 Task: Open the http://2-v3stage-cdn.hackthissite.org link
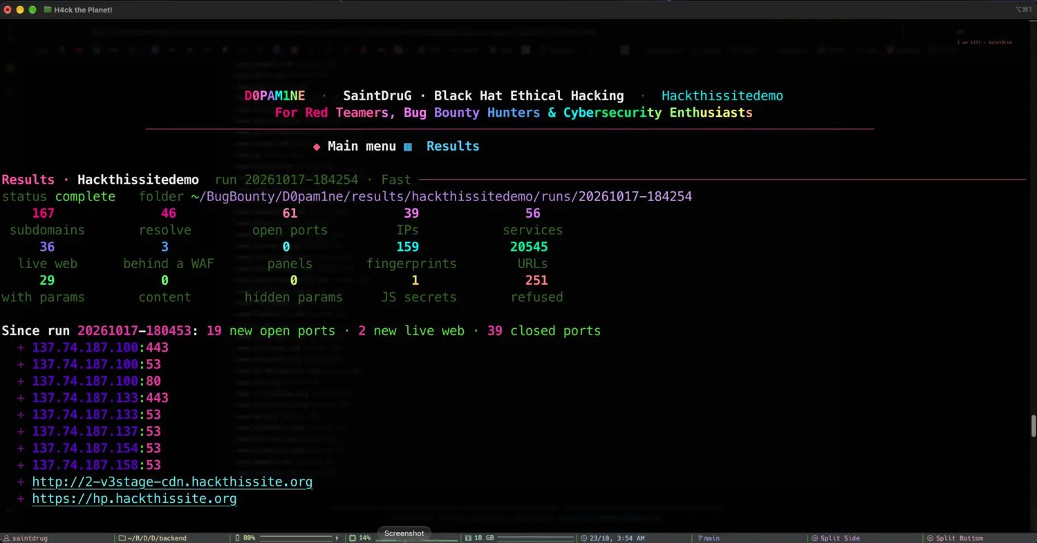coord(172,482)
